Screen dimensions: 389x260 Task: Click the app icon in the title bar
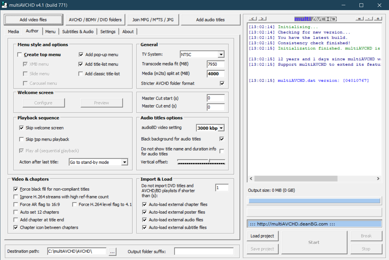point(4,5)
